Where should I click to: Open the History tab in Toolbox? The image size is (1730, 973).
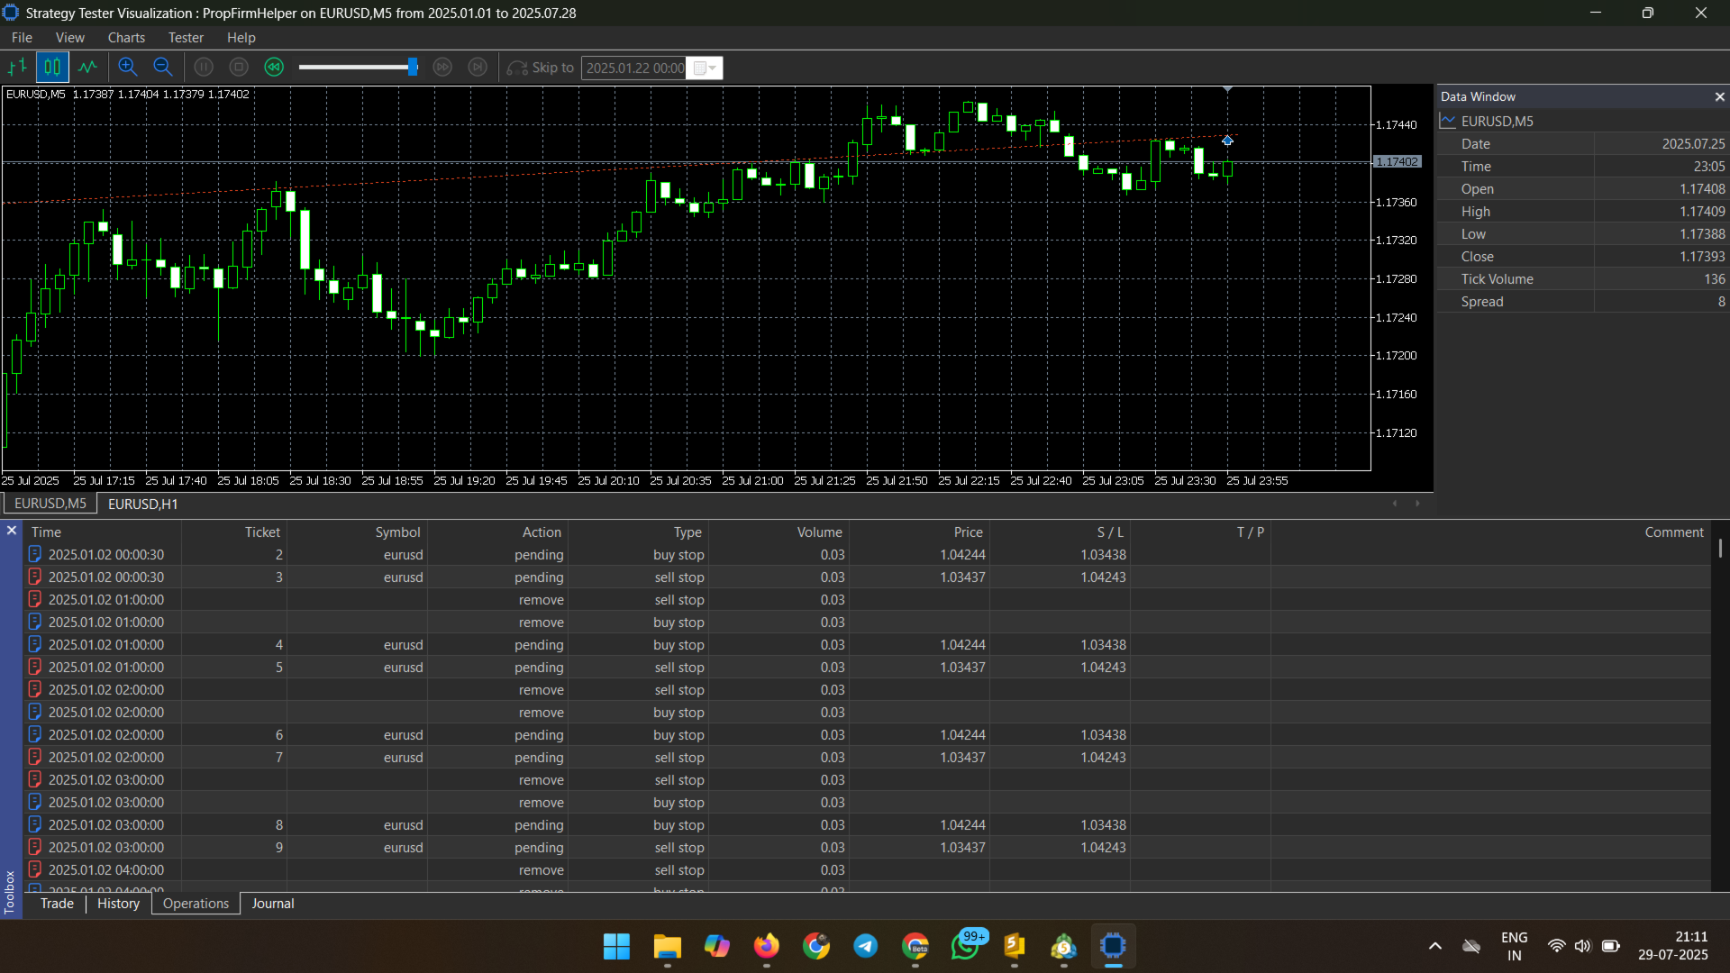pos(118,903)
